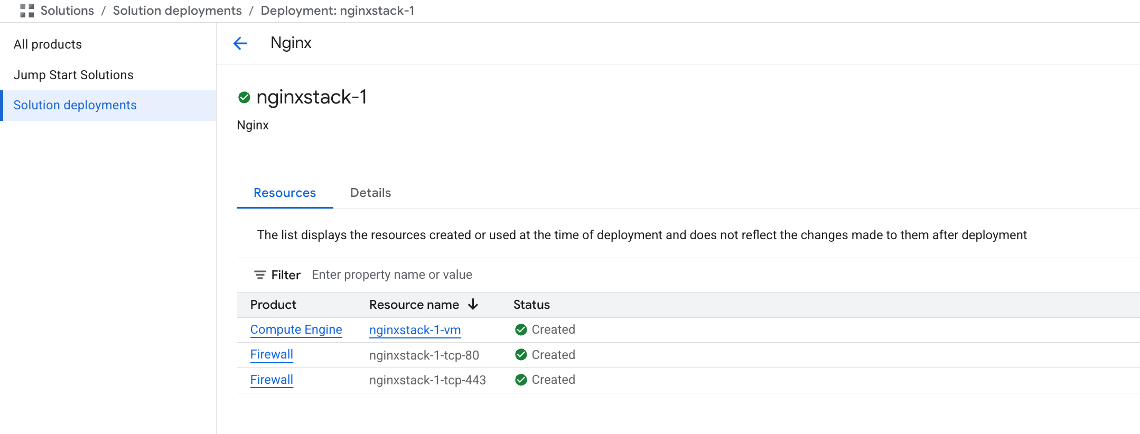The height and width of the screenshot is (434, 1140).
Task: Click the Created status text for nginxstack-1-tcp-80
Action: pyautogui.click(x=553, y=355)
